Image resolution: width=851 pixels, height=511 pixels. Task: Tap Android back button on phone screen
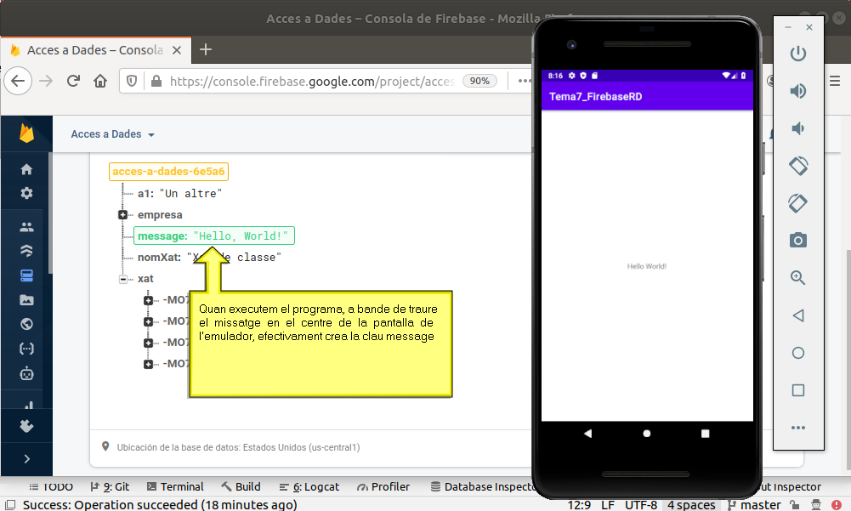587,434
